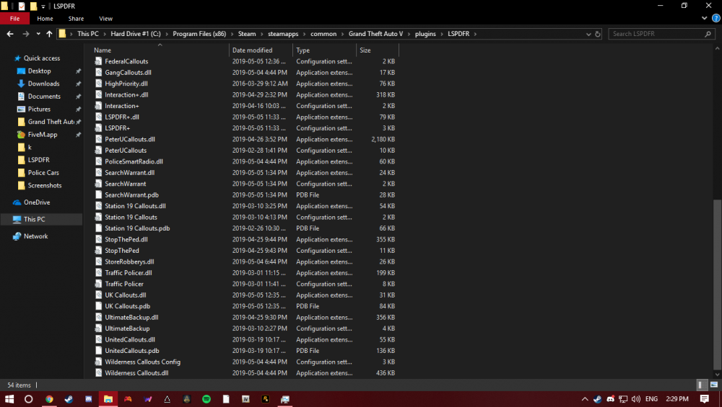Viewport: 722px width, 407px height.
Task: Navigate up one folder level
Action: [49, 34]
